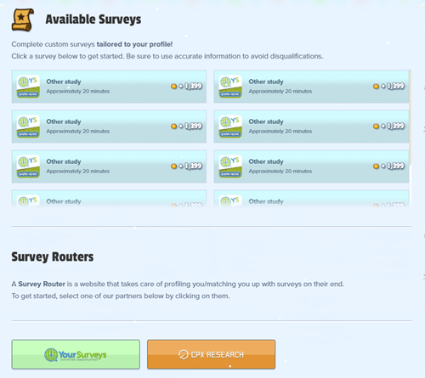Screen dimensions: 425x378
Task: Click the YS icon on first-row left survey
Action: pyautogui.click(x=28, y=87)
